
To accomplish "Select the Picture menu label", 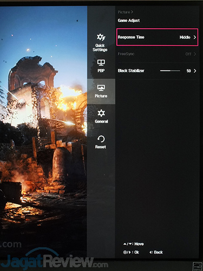I will tap(101, 96).
